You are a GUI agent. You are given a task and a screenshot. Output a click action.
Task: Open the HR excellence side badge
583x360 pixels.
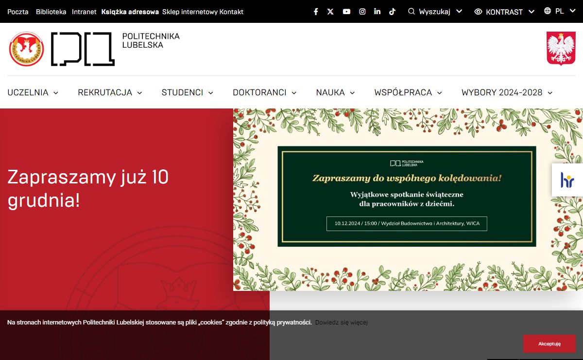[x=567, y=180]
